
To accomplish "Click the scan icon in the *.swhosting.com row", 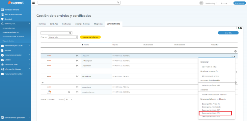I will (77, 60).
